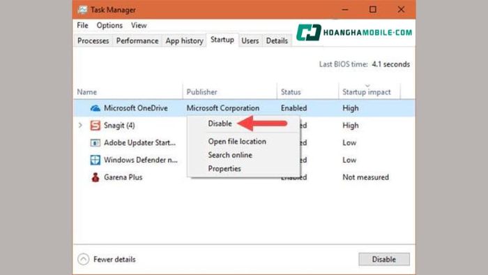This screenshot has height=275, width=488.
Task: Open the File menu
Action: coord(82,25)
